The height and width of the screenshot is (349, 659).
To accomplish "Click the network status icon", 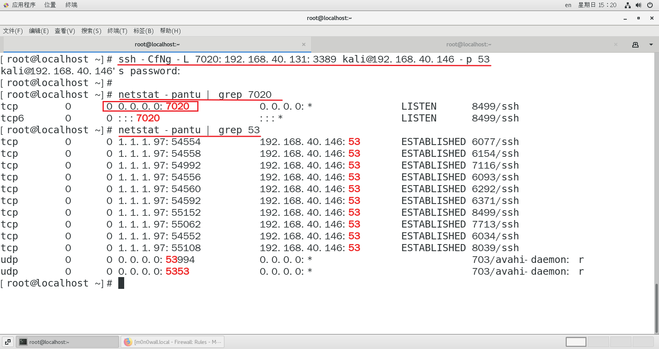I will click(628, 5).
